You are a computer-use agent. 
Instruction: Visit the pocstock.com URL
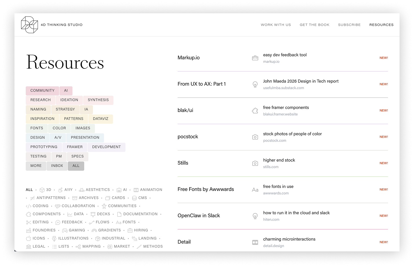[x=275, y=141]
